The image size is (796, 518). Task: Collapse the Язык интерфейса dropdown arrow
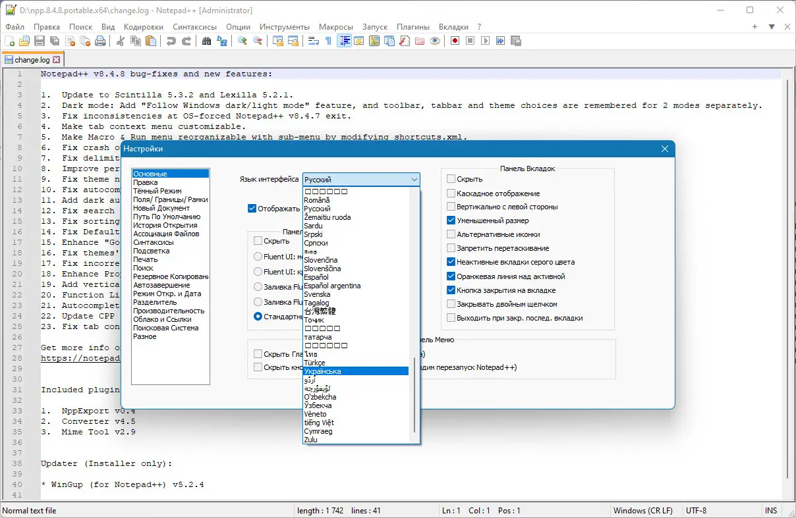(414, 180)
